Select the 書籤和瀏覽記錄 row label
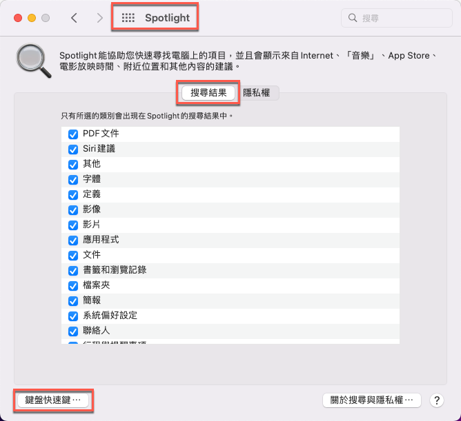Viewport: 461px width, 421px height. (115, 270)
